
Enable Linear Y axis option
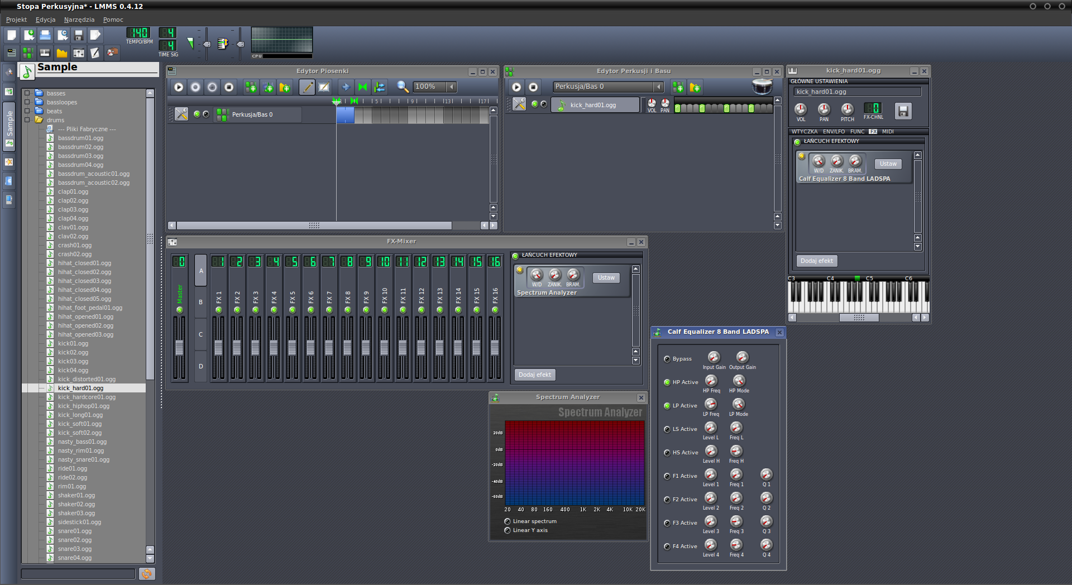point(507,530)
